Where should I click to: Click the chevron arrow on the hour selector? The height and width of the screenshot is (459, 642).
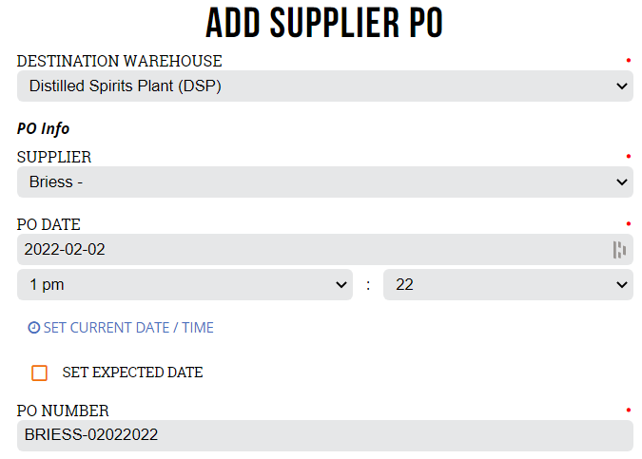click(x=341, y=285)
